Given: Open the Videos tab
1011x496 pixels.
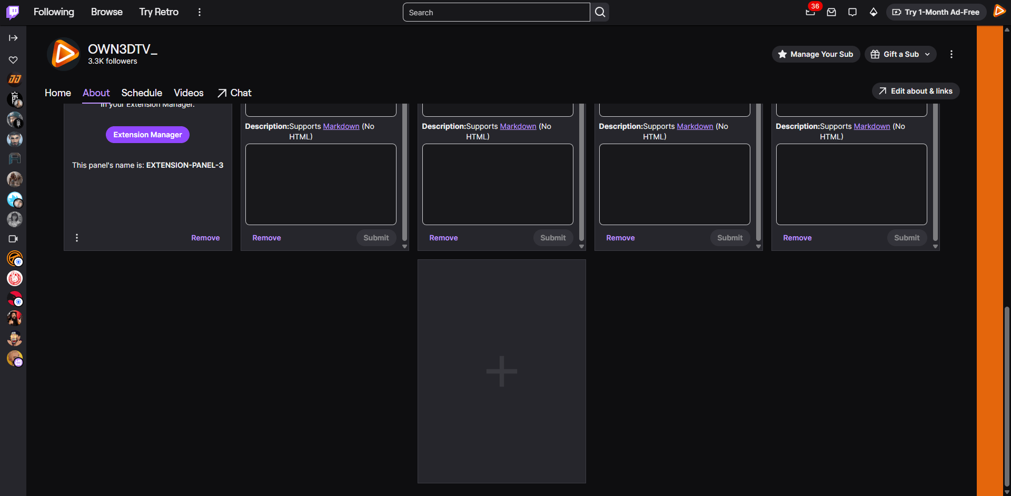Looking at the screenshot, I should pyautogui.click(x=189, y=93).
